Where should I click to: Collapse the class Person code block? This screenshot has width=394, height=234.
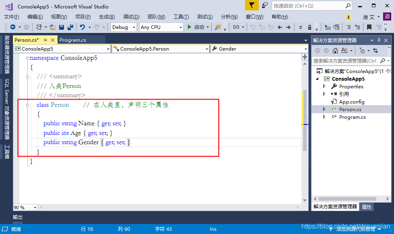(27, 105)
